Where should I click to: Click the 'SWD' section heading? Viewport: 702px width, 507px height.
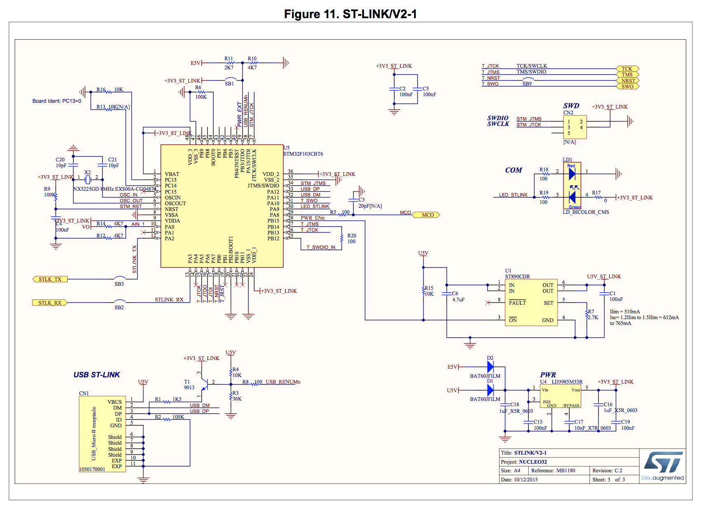571,106
